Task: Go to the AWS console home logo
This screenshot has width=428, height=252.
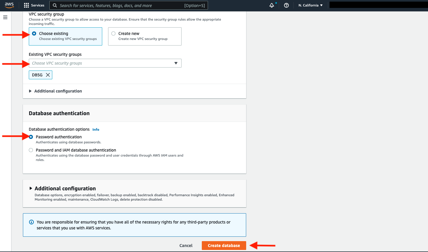Action: tap(9, 5)
